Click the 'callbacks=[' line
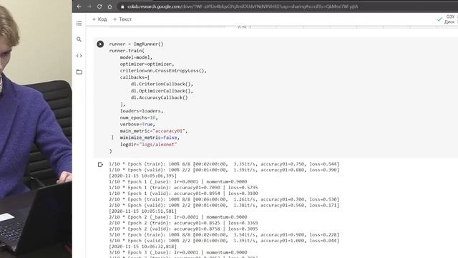This screenshot has height=258, width=458. pyautogui.click(x=135, y=77)
